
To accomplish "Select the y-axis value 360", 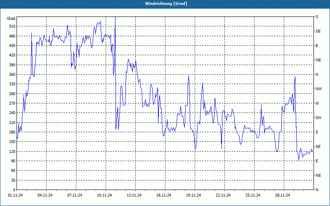I will [x=12, y=75].
